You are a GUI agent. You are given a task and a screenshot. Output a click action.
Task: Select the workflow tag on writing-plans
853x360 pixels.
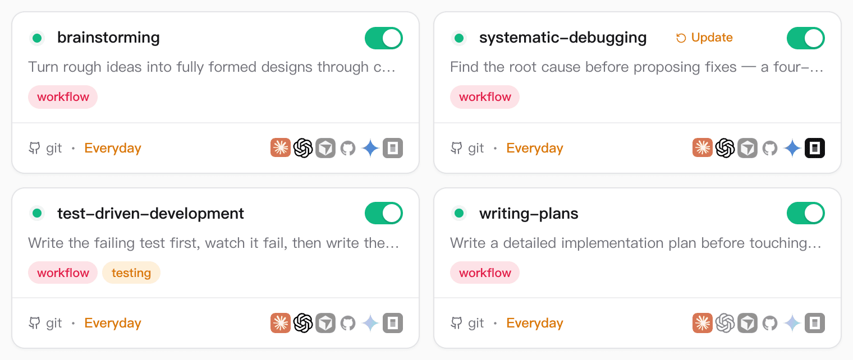coord(485,273)
